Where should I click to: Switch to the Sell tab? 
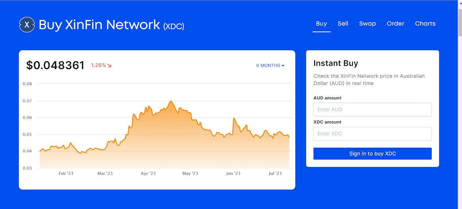(x=343, y=23)
